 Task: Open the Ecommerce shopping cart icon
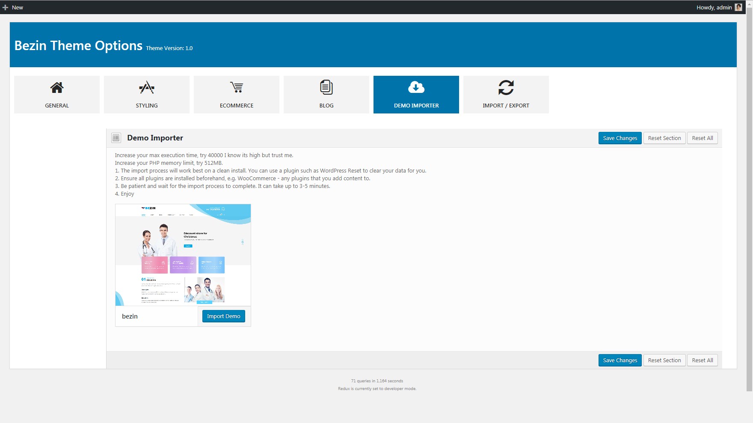237,87
